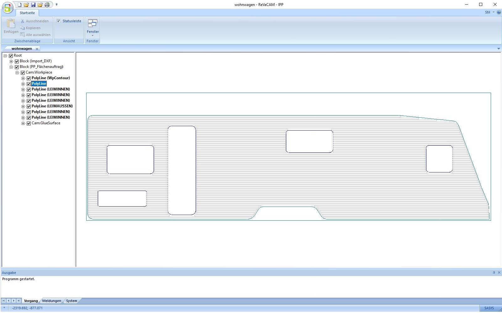
Task: Click the tall vertical cutout in drawing
Action: pos(182,170)
